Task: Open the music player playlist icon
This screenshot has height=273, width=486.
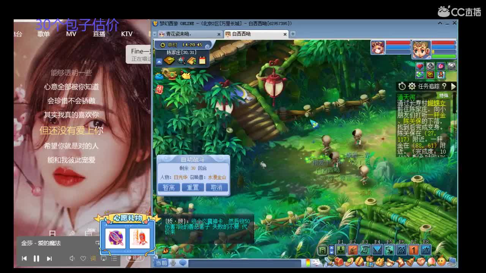Action: point(114,259)
